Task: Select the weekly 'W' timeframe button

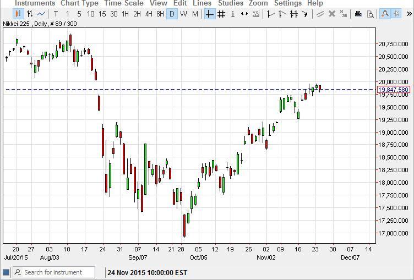Action: [183, 14]
